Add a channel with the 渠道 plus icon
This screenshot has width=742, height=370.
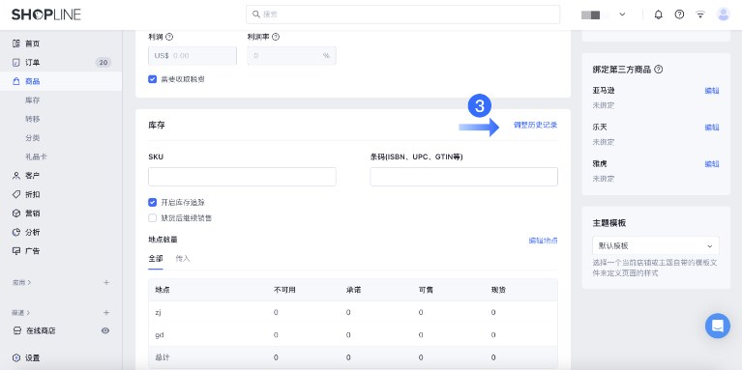(x=106, y=313)
